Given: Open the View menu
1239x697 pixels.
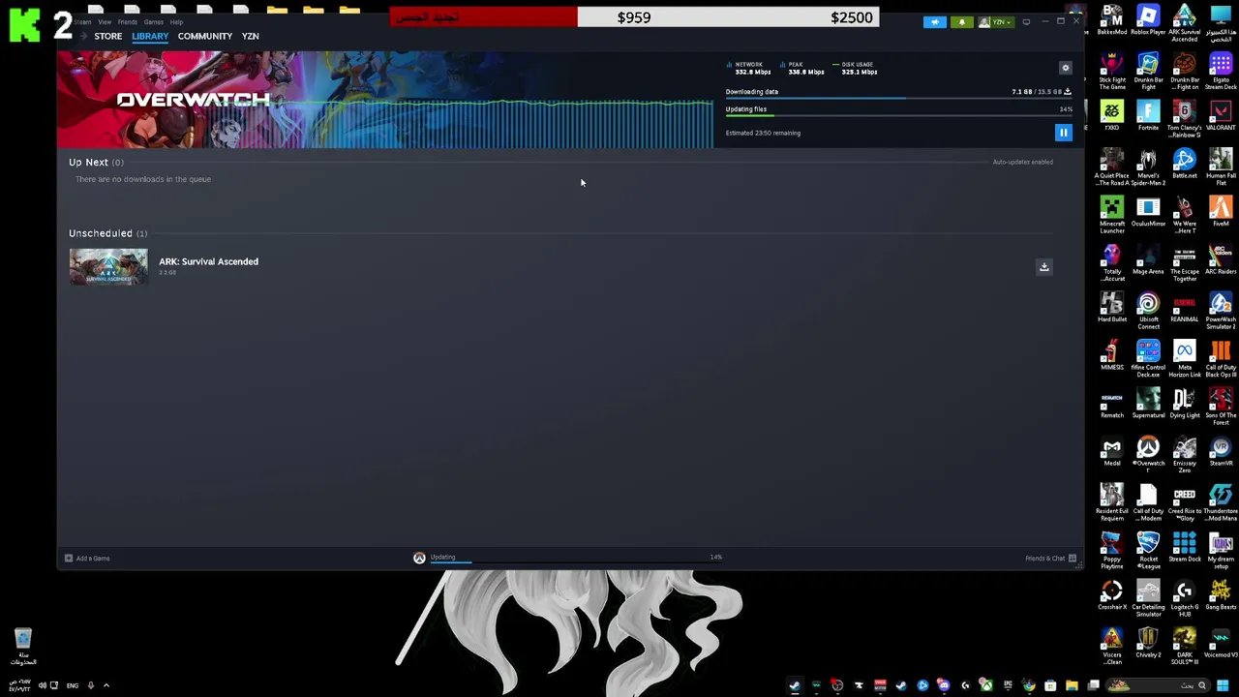Looking at the screenshot, I should click(x=104, y=21).
